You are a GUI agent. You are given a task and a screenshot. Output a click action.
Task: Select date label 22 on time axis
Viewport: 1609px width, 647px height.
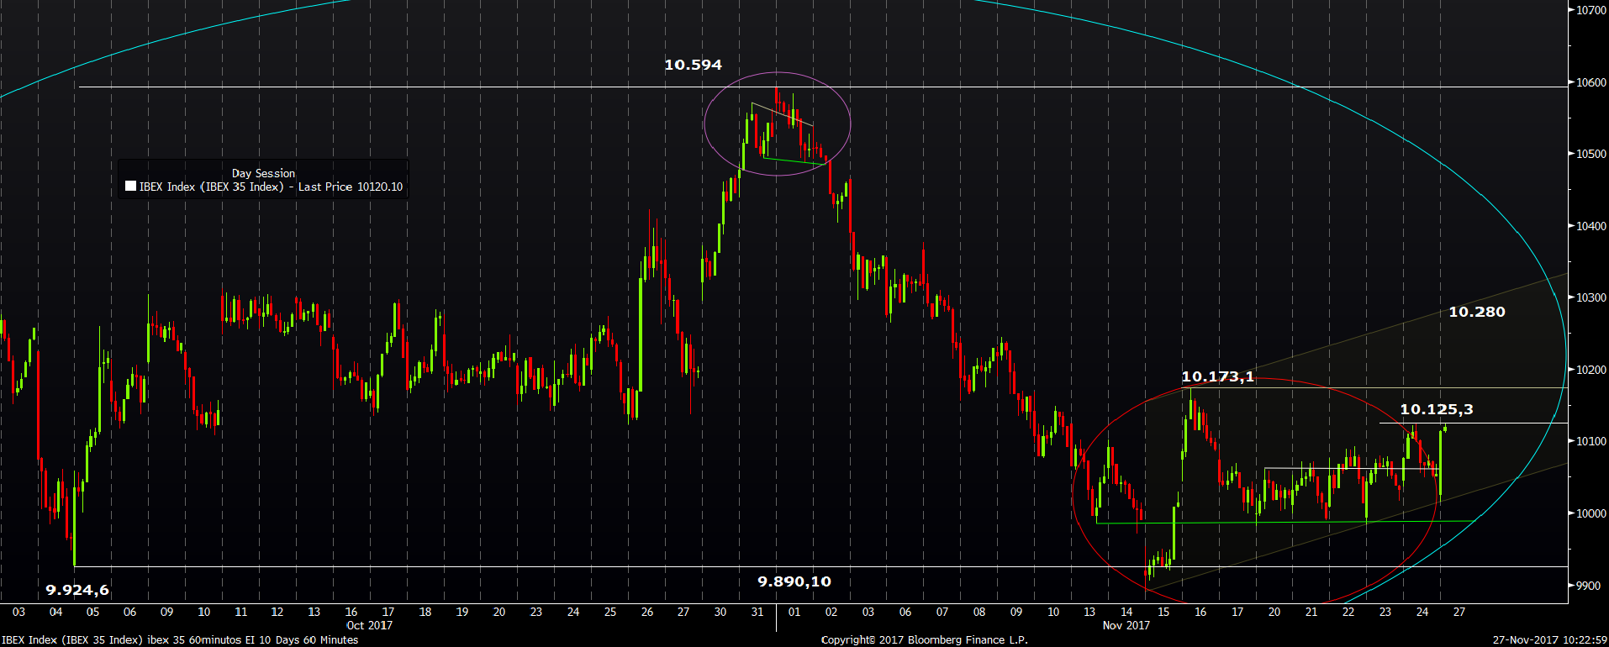1348,612
